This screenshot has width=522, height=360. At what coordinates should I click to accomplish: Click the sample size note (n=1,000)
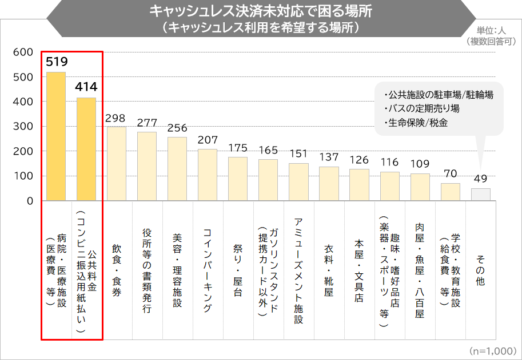[493, 351]
